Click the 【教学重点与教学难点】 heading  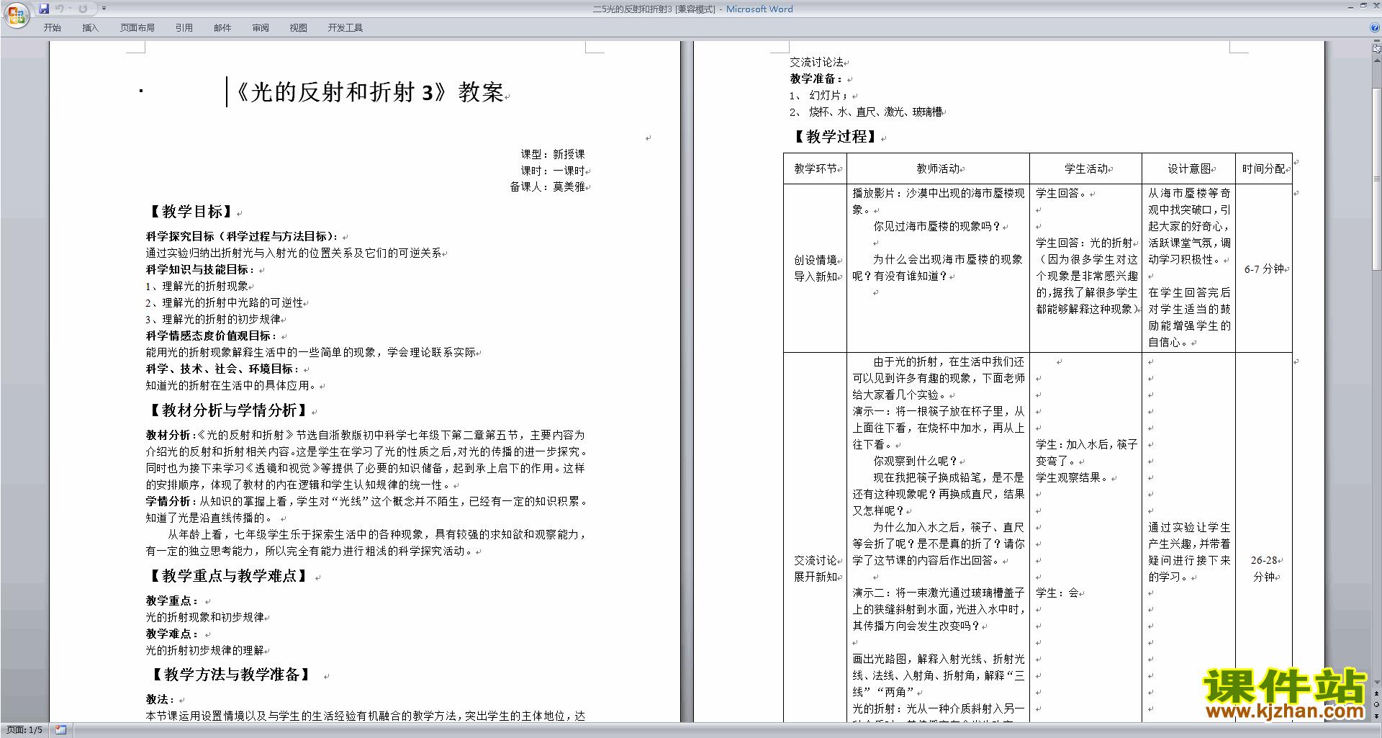pos(228,576)
